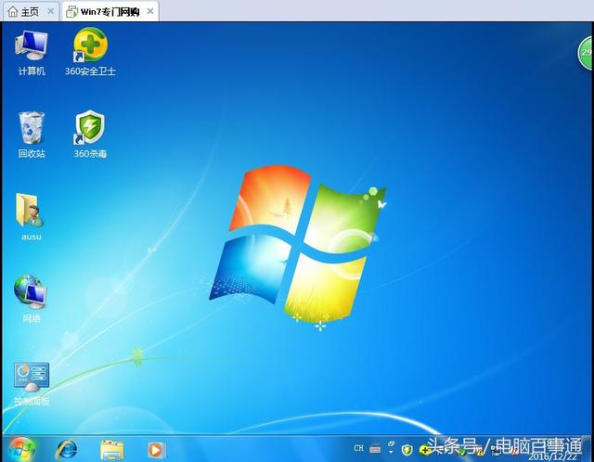Screen dimensions: 594x462
Task: Click the CH language indicator in tray
Action: coord(358,449)
